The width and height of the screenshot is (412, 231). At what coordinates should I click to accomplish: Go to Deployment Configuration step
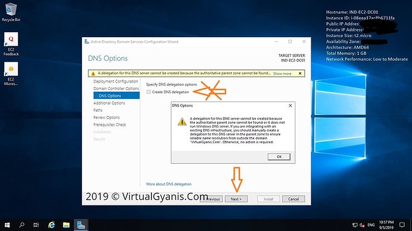pos(116,81)
